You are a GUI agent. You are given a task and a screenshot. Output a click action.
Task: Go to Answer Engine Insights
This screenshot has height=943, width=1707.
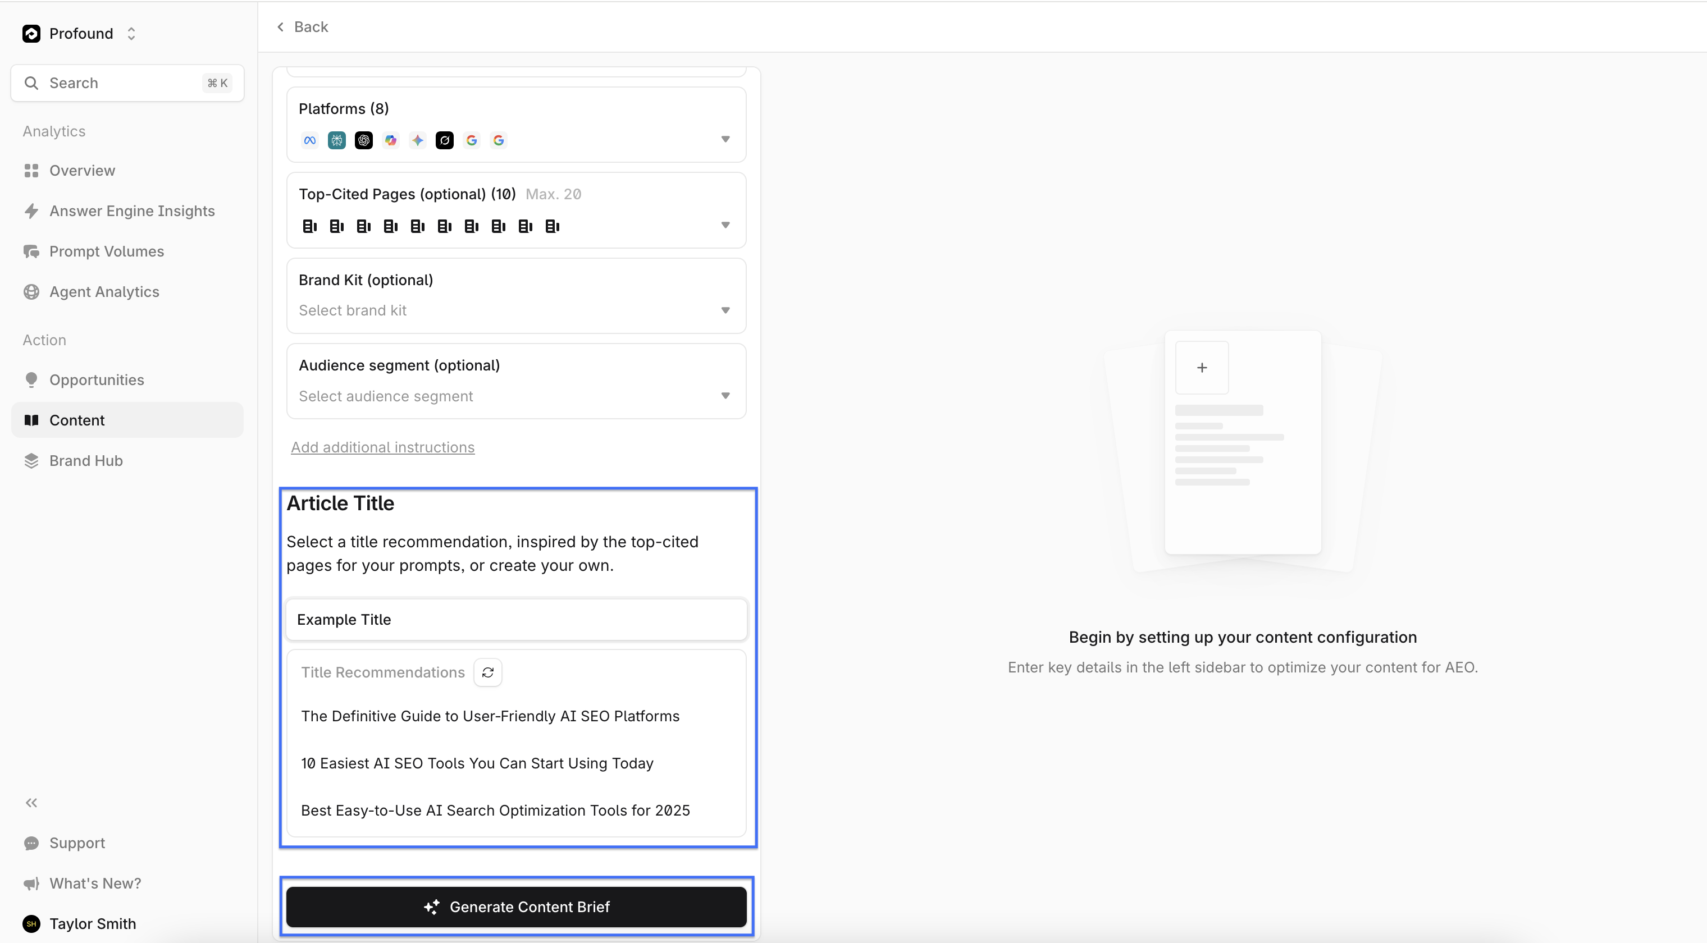[x=132, y=211]
